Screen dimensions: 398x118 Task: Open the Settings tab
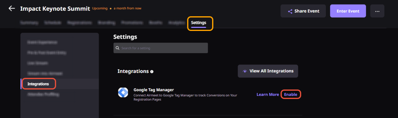199,23
